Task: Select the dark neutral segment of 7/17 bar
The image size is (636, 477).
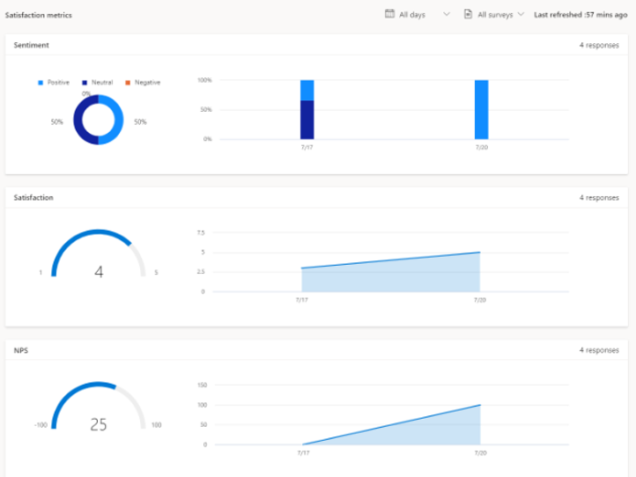Action: click(307, 120)
